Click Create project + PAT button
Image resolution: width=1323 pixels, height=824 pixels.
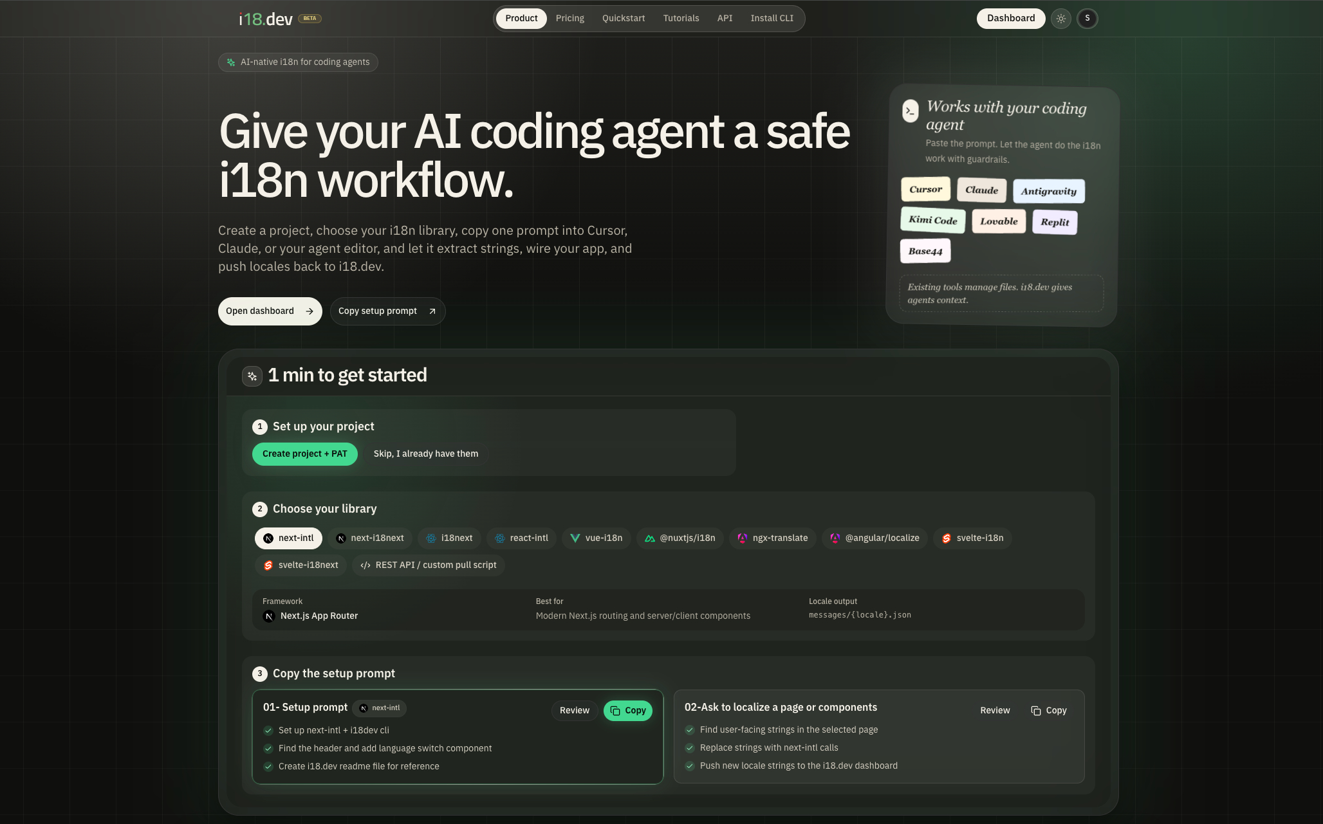point(305,454)
